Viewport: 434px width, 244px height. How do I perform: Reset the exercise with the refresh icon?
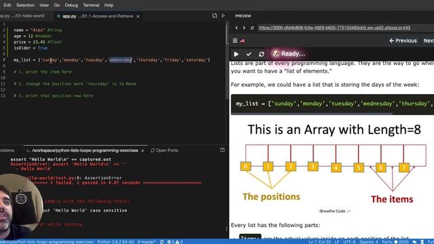point(261,54)
